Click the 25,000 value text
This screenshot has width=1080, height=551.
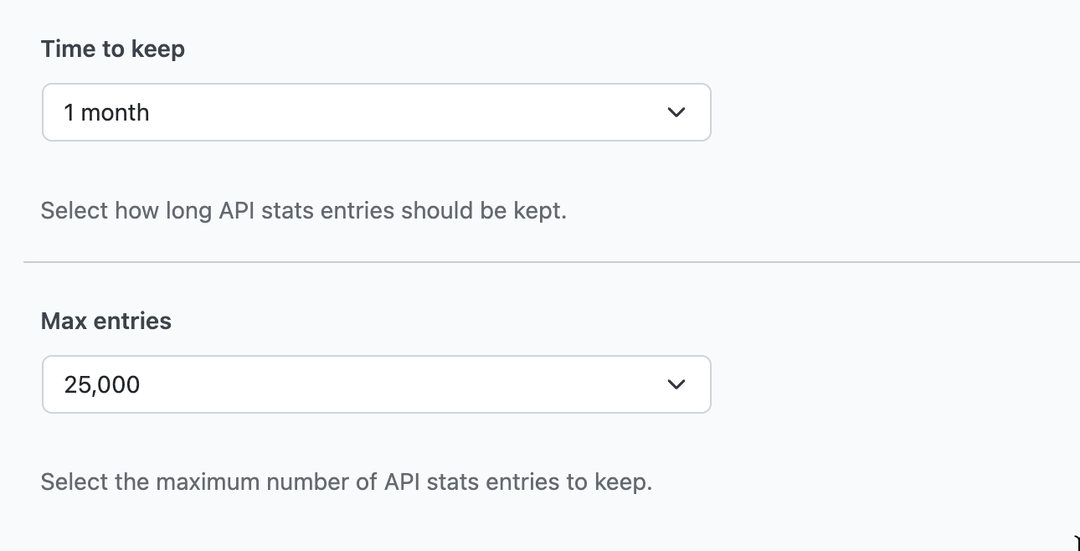tap(101, 384)
